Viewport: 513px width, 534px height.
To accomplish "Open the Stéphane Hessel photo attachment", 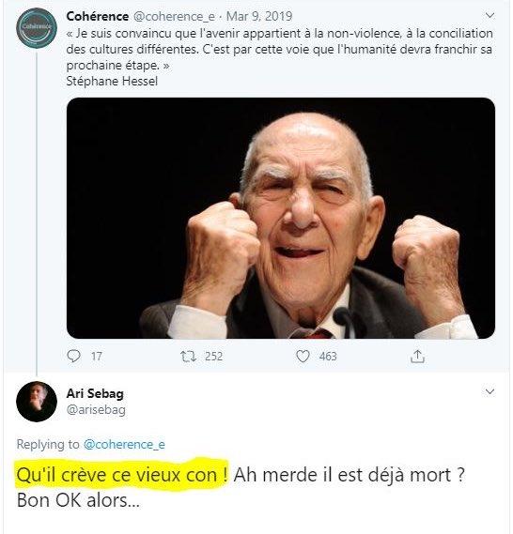I will (x=281, y=218).
